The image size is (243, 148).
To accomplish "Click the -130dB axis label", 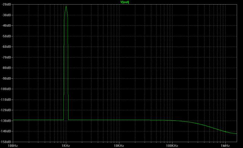I will pyautogui.click(x=6, y=121).
